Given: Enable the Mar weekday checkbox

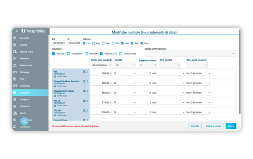Looking at the screenshot, I should (94, 43).
